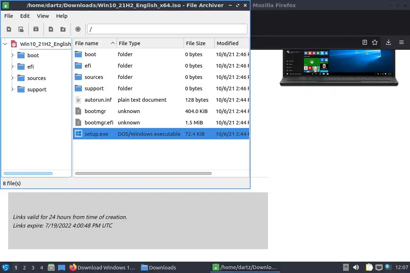Click 'DOS/Windows executable' type cell
Screen dimensions: 410x273
(149, 134)
